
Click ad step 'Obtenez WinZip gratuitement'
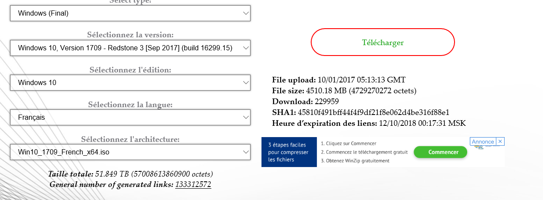(355, 161)
